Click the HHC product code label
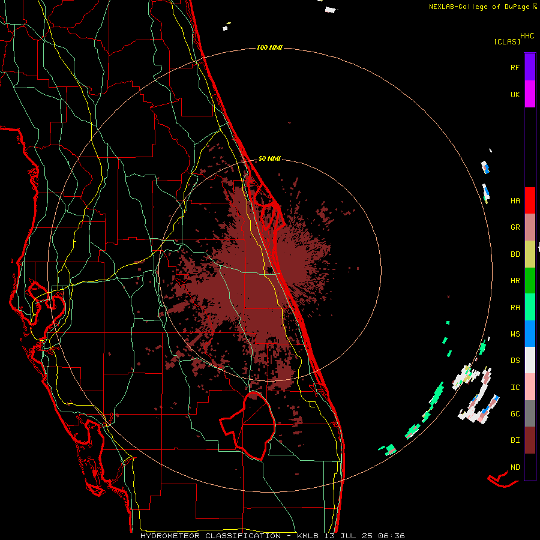The width and height of the screenshot is (540, 540). point(527,36)
